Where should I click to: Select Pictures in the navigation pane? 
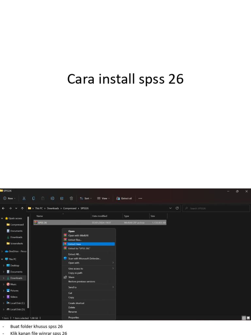point(12,291)
